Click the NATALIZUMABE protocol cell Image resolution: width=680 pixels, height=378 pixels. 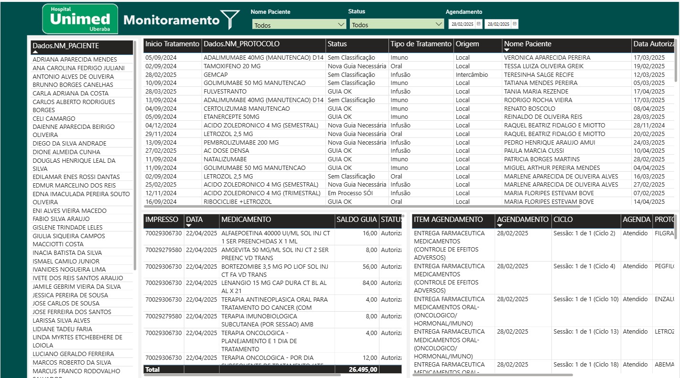[225, 159]
